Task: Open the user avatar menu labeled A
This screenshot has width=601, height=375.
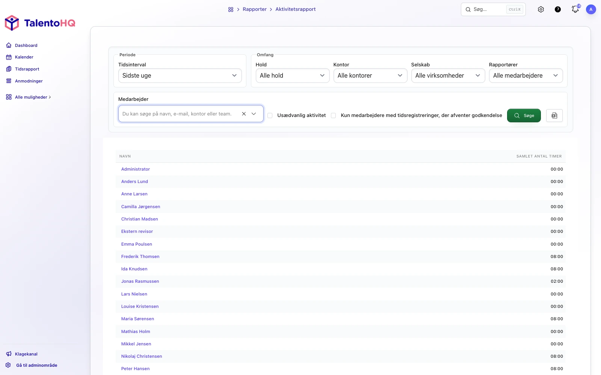Action: [x=591, y=9]
